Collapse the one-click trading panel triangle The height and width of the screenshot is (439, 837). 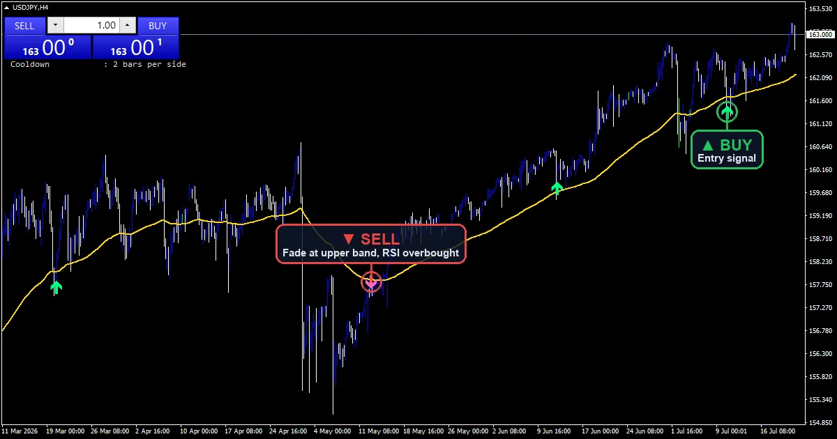6,7
